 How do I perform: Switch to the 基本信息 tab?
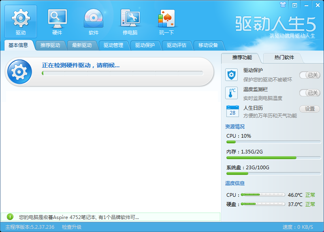point(18,45)
